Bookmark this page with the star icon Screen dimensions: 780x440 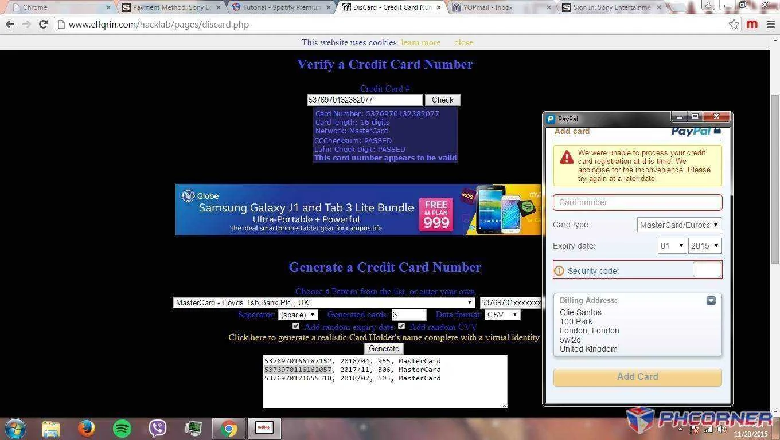[734, 25]
